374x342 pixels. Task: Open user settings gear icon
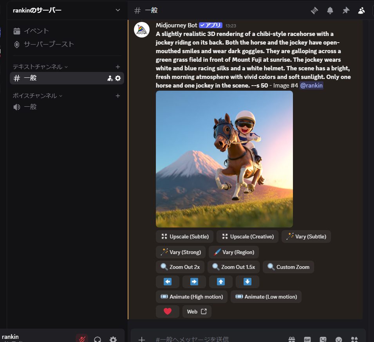pyautogui.click(x=113, y=339)
